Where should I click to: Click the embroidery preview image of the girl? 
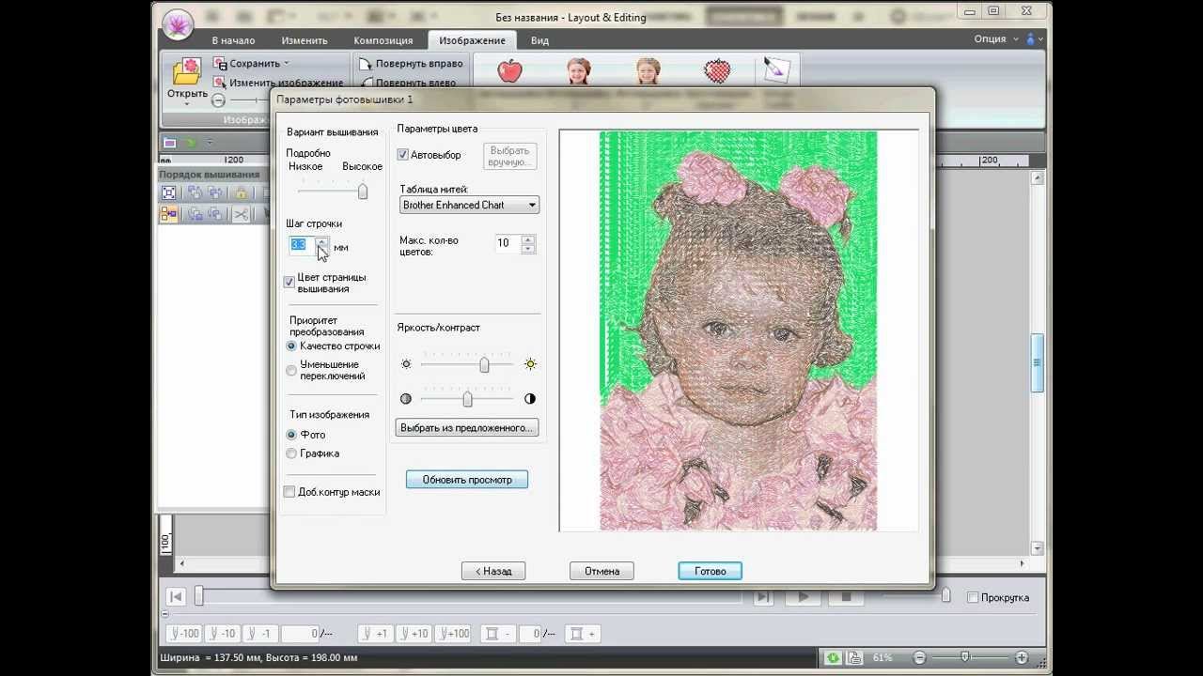(739, 330)
